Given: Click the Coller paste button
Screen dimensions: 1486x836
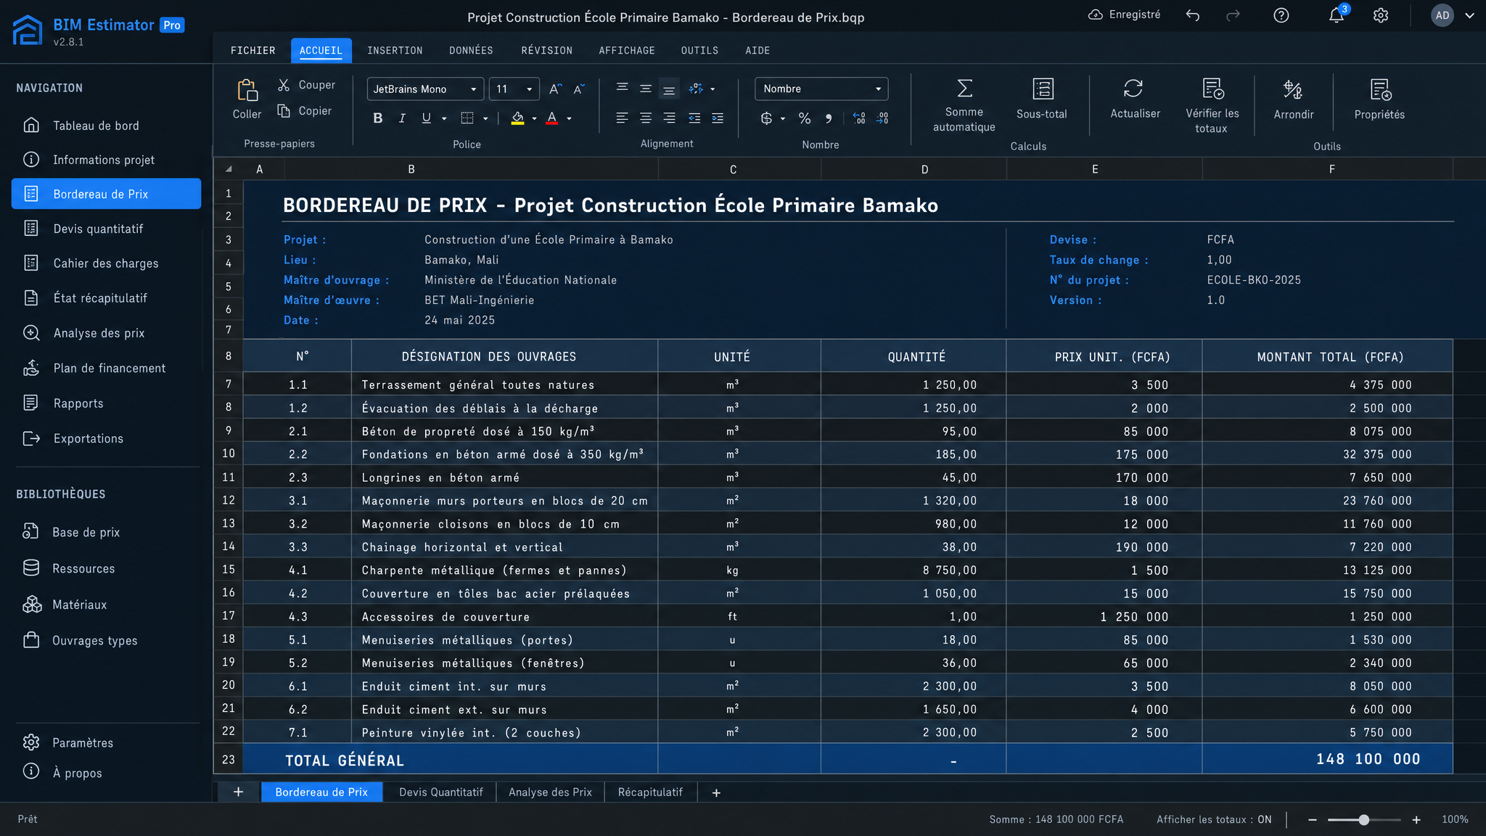Looking at the screenshot, I should [247, 99].
